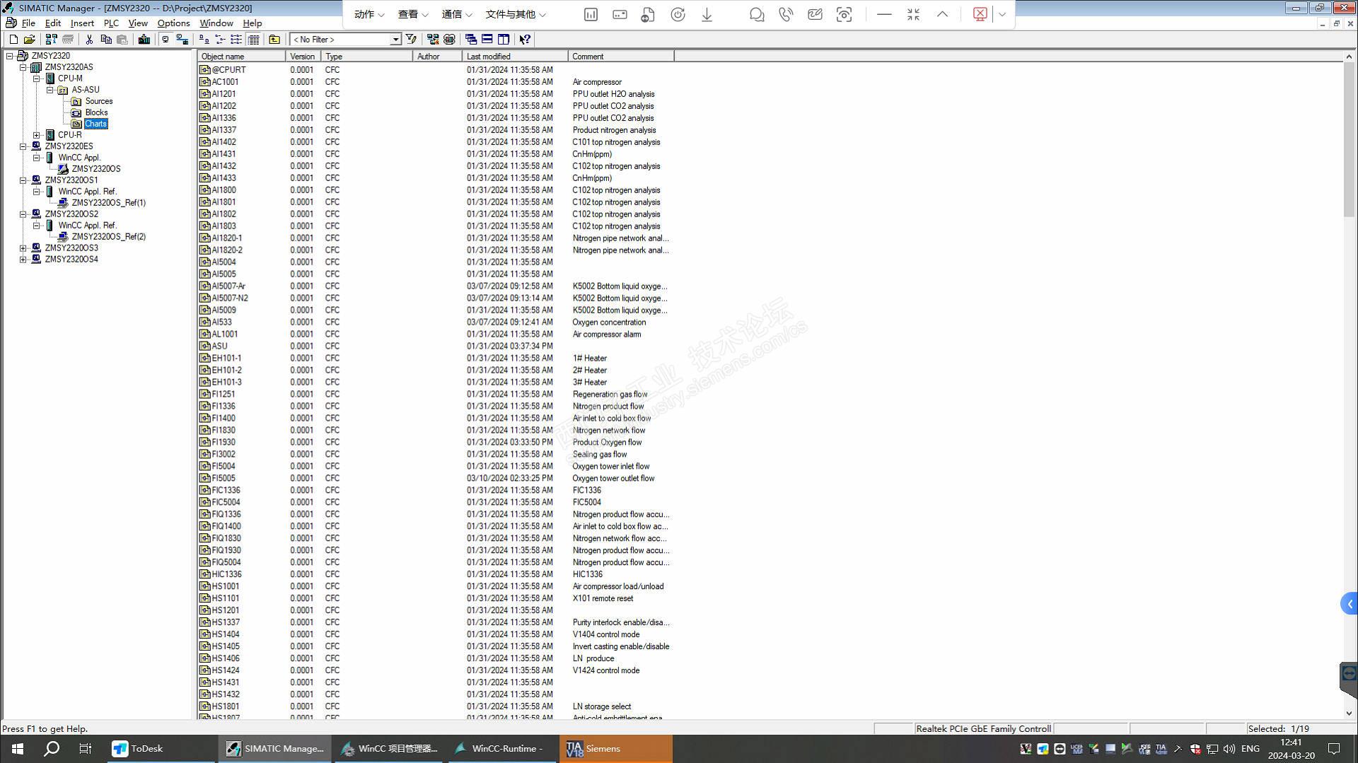Open the File menu
This screenshot has height=763, width=1358.
[x=28, y=23]
